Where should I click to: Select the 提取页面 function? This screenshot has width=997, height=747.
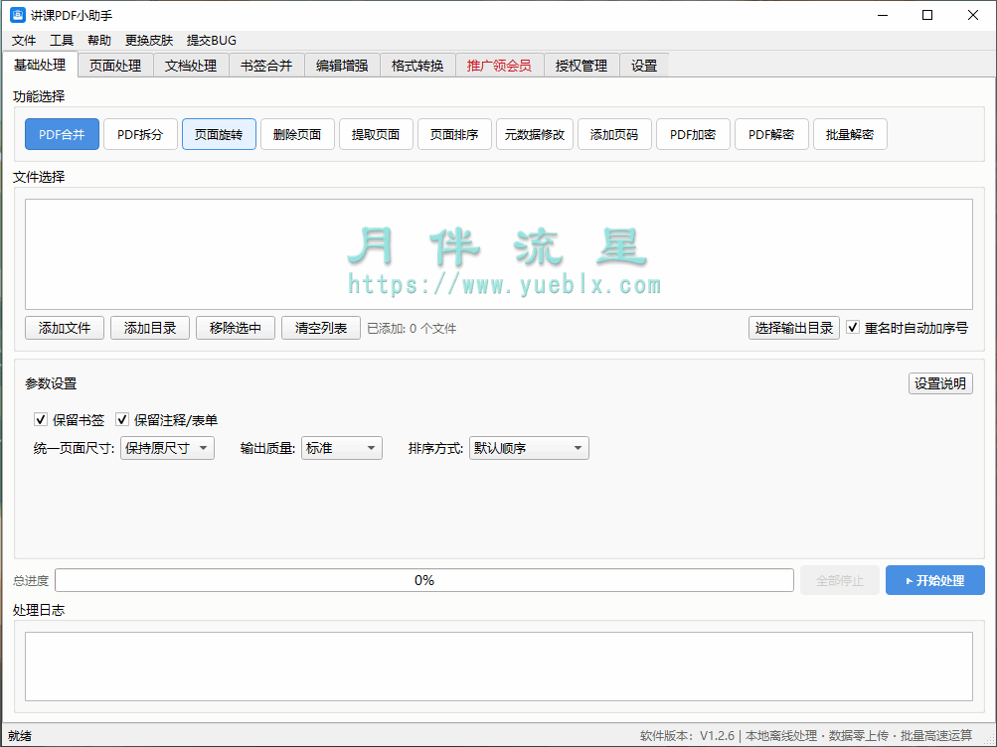tap(376, 134)
